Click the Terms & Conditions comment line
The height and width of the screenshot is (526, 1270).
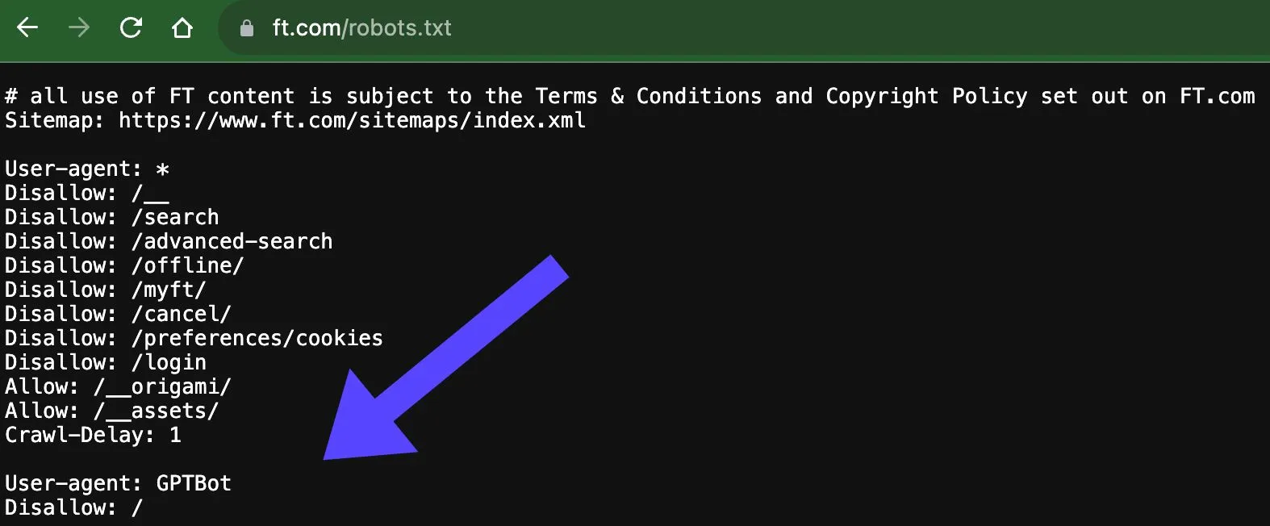[x=629, y=96]
